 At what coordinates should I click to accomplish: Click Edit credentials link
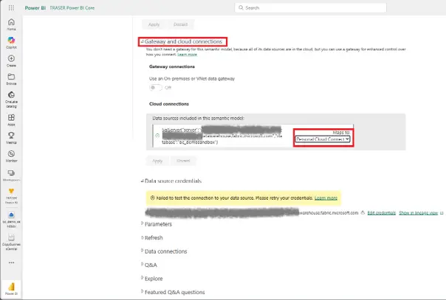(x=382, y=213)
